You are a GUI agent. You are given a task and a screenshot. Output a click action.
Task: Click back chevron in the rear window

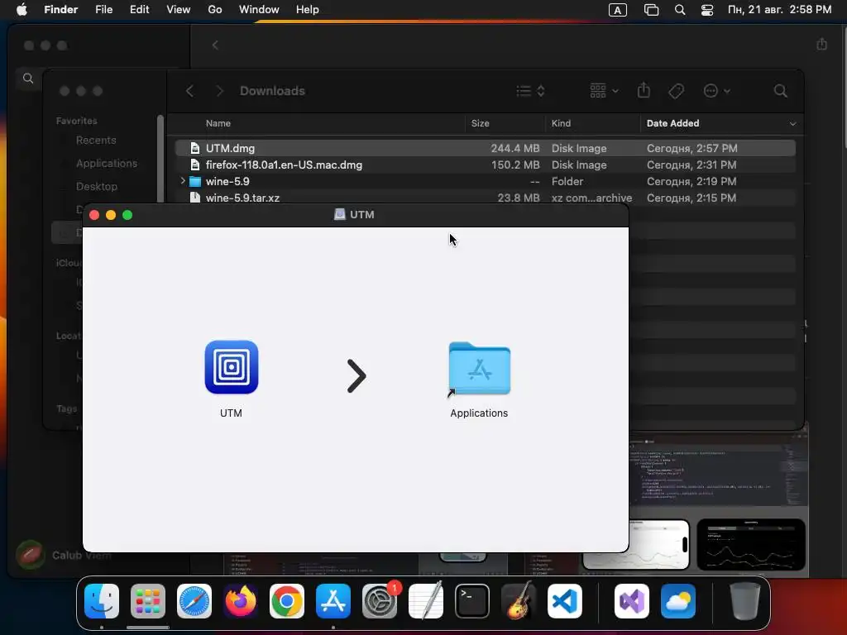[x=215, y=45]
